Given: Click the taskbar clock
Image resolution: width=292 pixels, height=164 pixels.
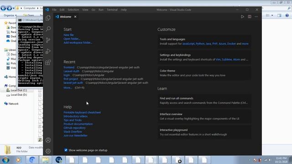Looking at the screenshot, I should point(282,160).
